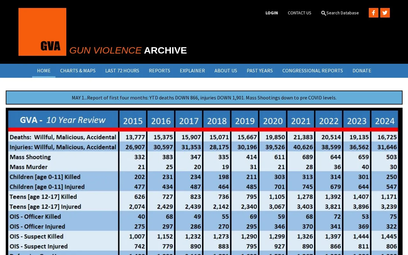The image size is (408, 255).
Task: Open the LOGIN link
Action: (272, 13)
